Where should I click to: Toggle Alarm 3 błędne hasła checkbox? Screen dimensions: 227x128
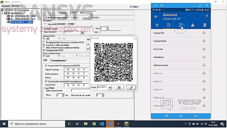[44, 47]
